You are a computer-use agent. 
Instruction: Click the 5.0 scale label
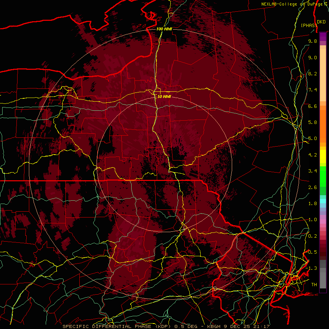click(313, 139)
